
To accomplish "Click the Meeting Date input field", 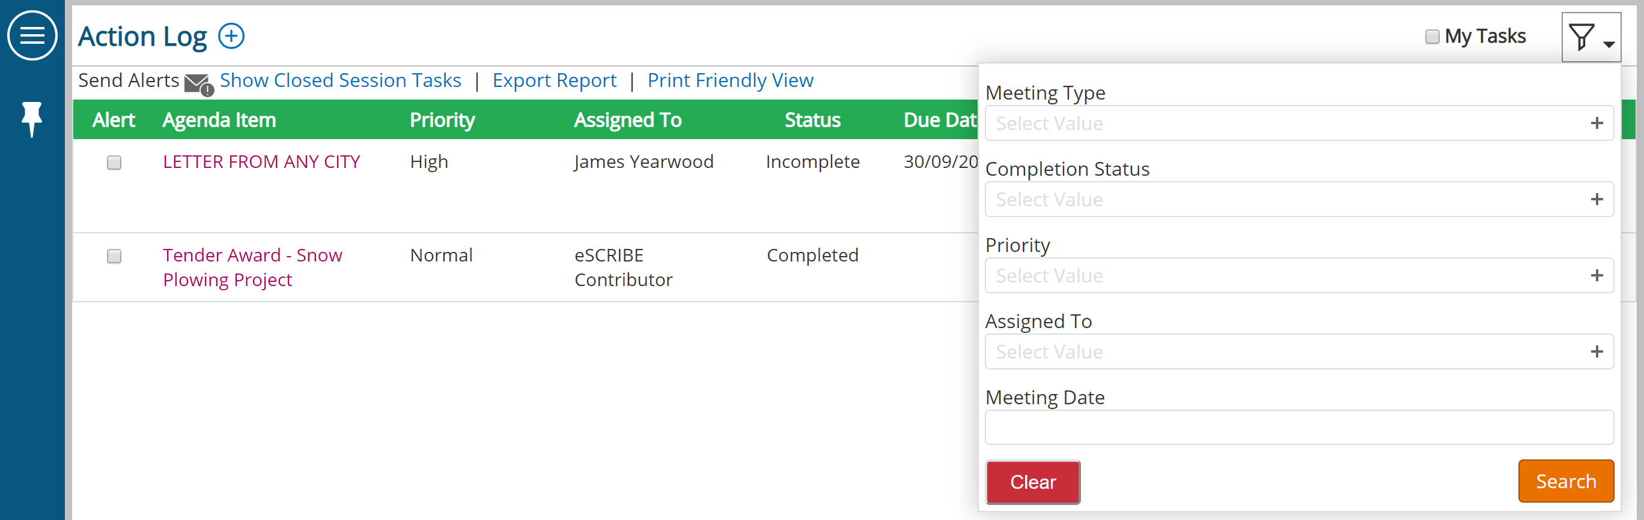I will click(x=1298, y=428).
